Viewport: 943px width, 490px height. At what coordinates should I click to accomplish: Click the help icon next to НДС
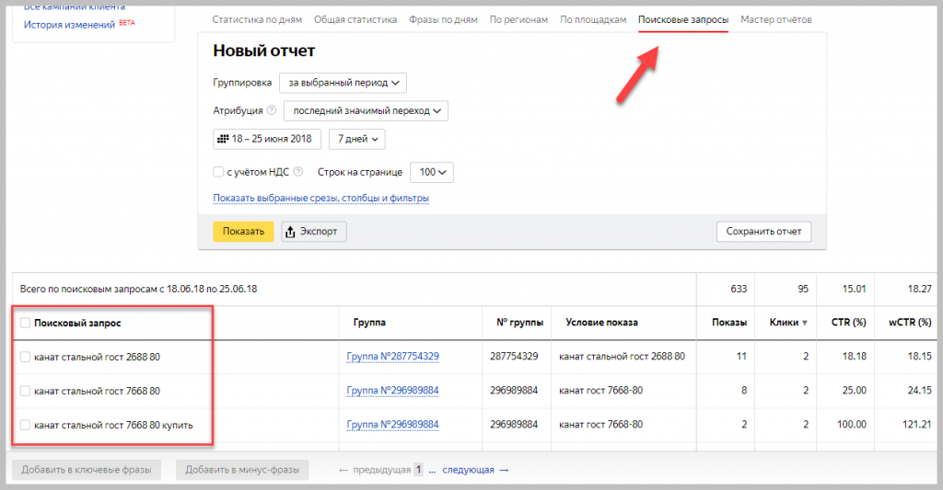(x=298, y=172)
